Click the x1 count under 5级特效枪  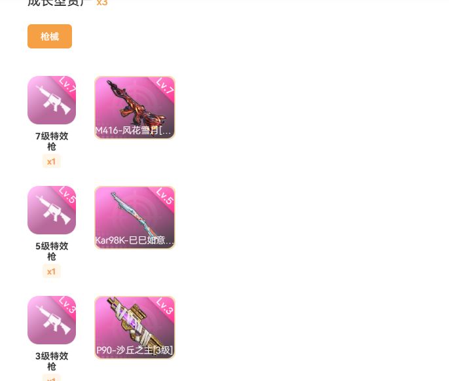click(x=52, y=272)
